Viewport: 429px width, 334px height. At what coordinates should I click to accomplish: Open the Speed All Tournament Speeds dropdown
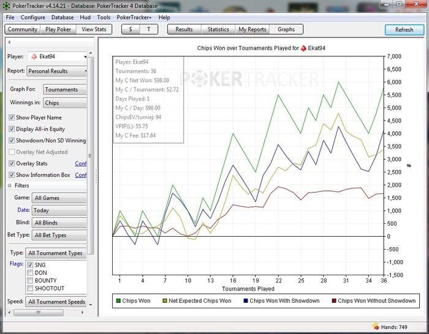[56, 302]
